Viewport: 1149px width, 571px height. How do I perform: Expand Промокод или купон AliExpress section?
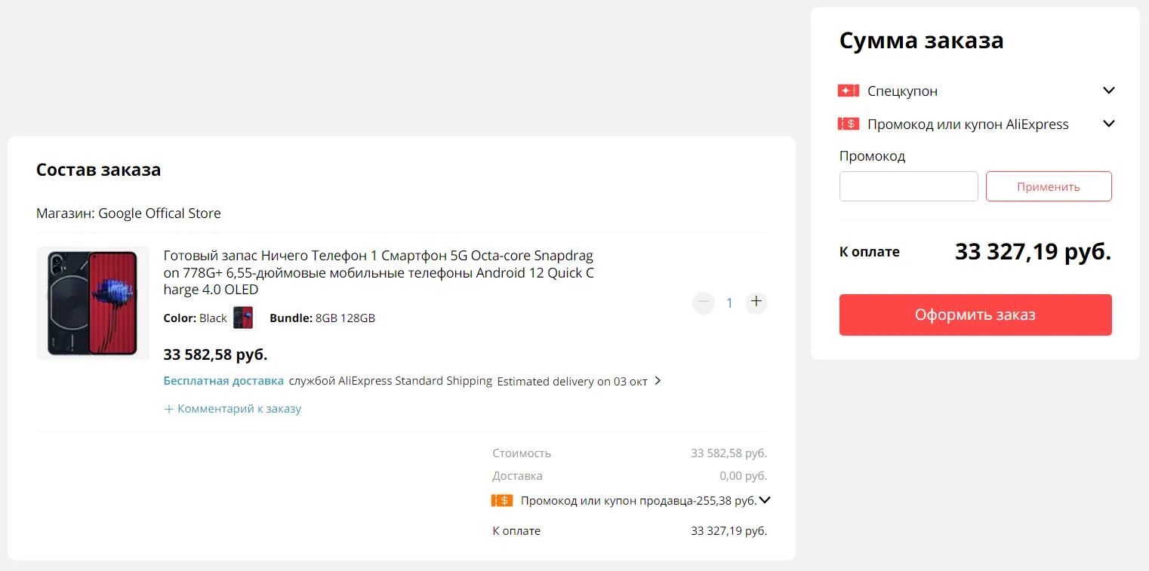click(1108, 124)
